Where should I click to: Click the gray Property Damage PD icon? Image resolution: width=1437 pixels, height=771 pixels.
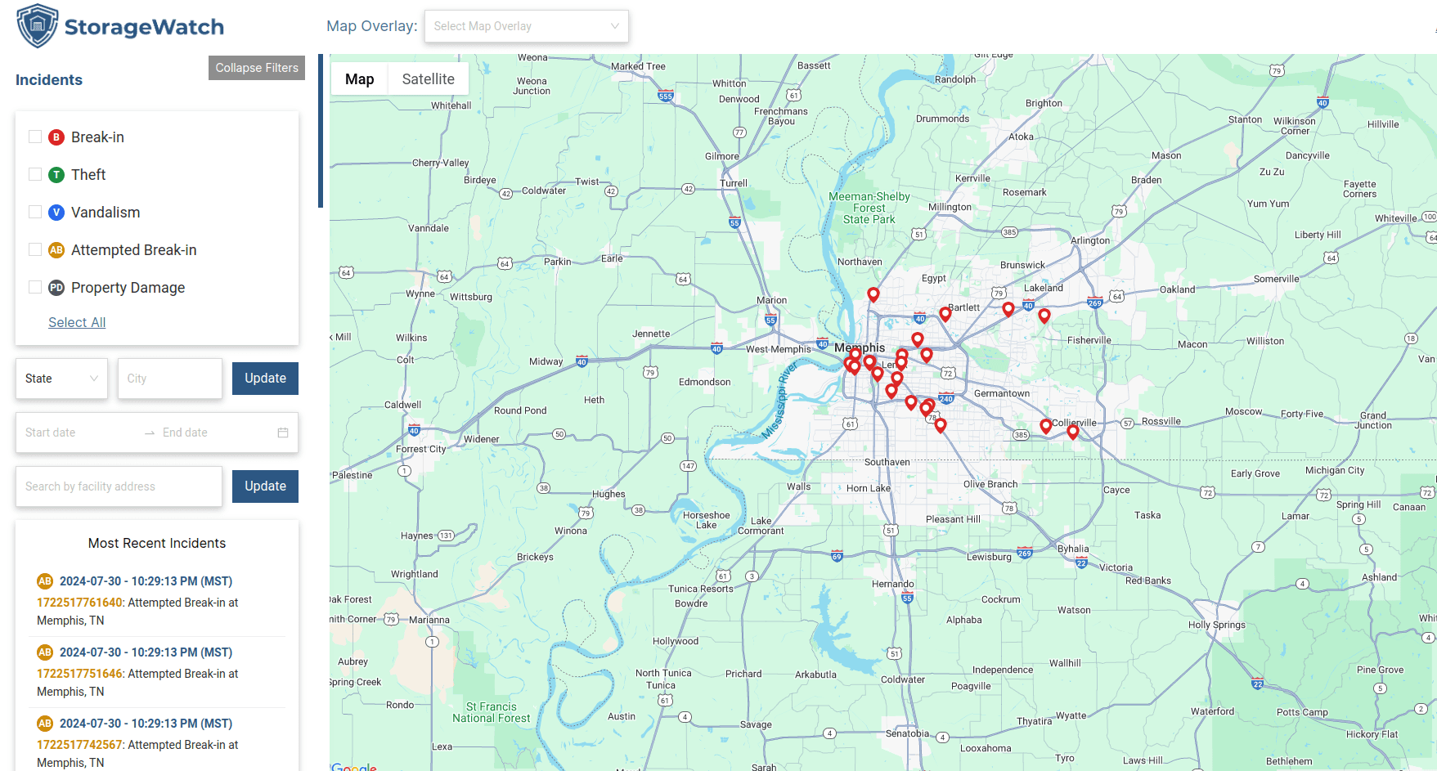[x=56, y=288]
